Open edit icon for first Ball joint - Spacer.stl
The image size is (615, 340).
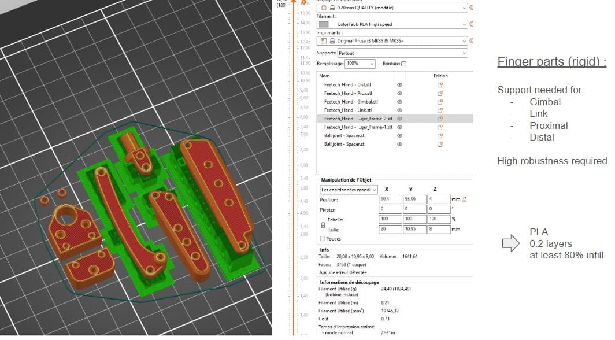pyautogui.click(x=440, y=136)
